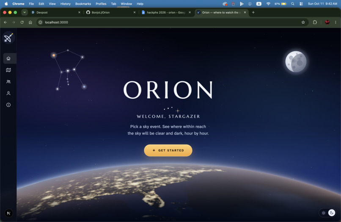The width and height of the screenshot is (341, 222).
Task: Open the profile icon in sidebar
Action: click(x=8, y=93)
